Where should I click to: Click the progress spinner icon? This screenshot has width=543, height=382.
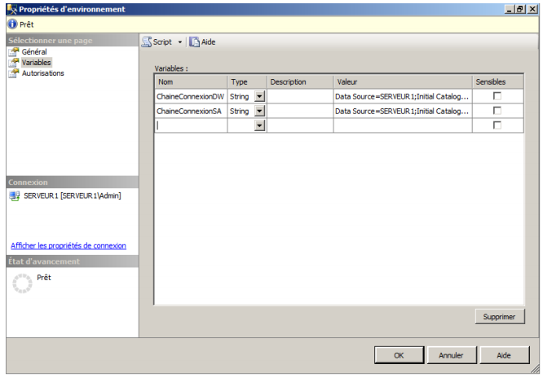[22, 283]
